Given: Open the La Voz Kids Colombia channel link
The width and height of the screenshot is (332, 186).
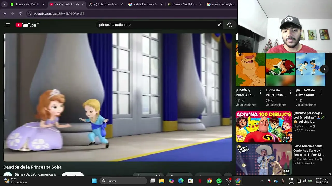Looking at the screenshot, I should [x=306, y=159].
